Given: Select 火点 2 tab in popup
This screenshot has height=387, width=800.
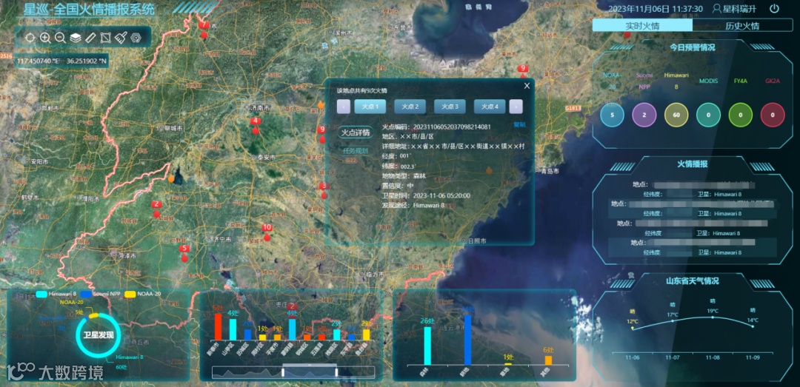Looking at the screenshot, I should (x=410, y=107).
